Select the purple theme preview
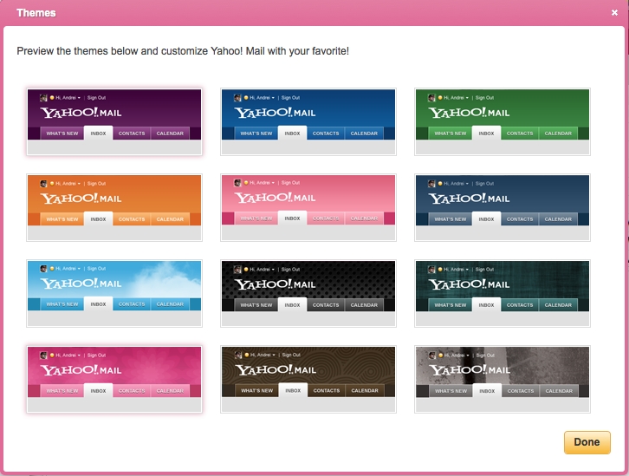The height and width of the screenshot is (476, 629). pos(114,121)
